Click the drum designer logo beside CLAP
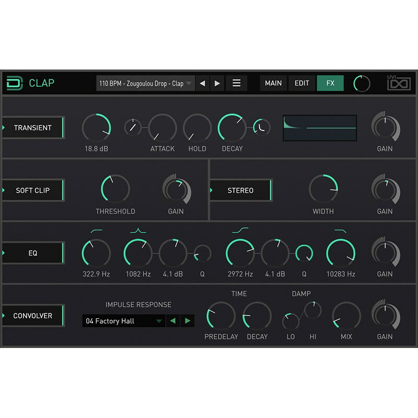Image resolution: width=418 pixels, height=418 pixels. click(15, 83)
